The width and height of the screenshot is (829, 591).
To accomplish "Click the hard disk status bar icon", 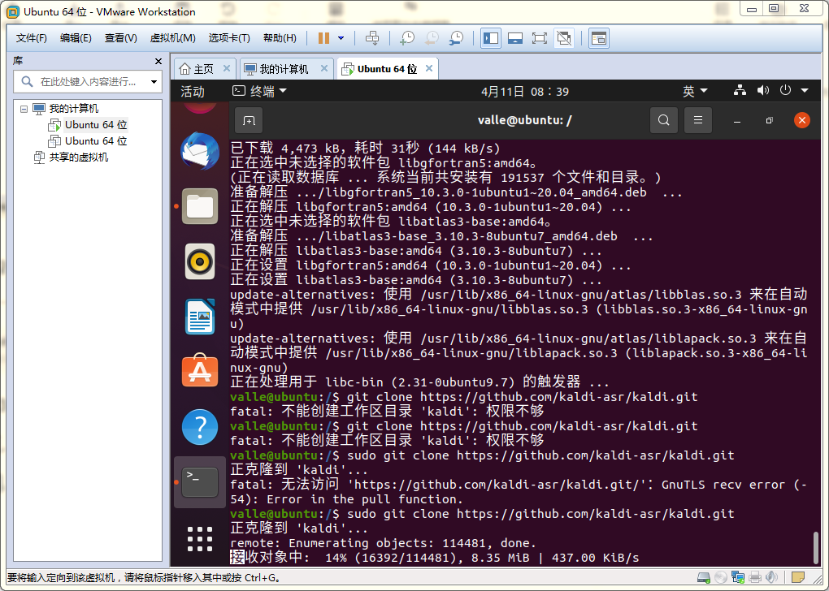I will [x=704, y=578].
